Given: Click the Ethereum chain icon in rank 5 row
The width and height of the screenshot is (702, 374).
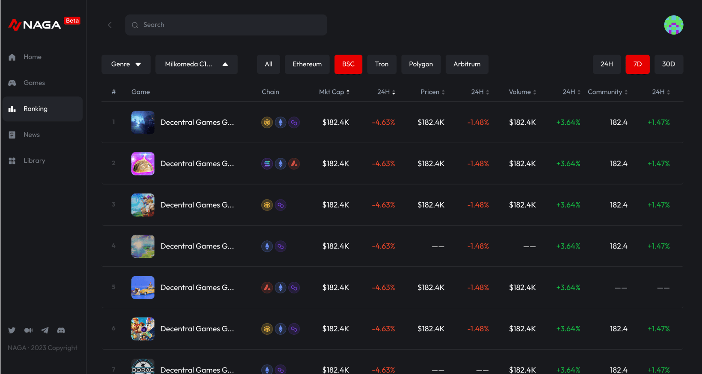Looking at the screenshot, I should [281, 288].
